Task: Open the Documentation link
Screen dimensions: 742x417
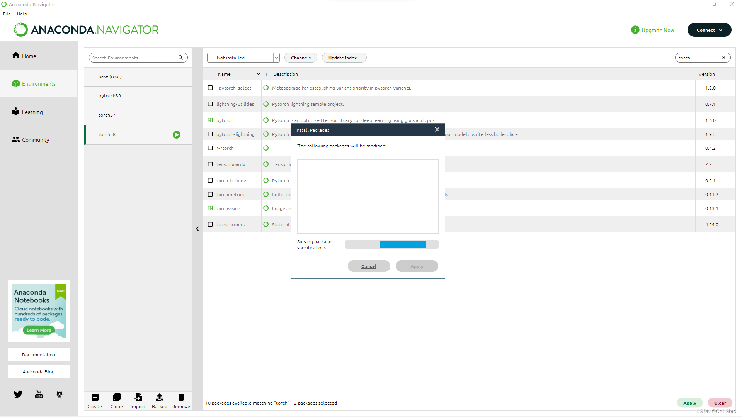Action: coord(39,354)
